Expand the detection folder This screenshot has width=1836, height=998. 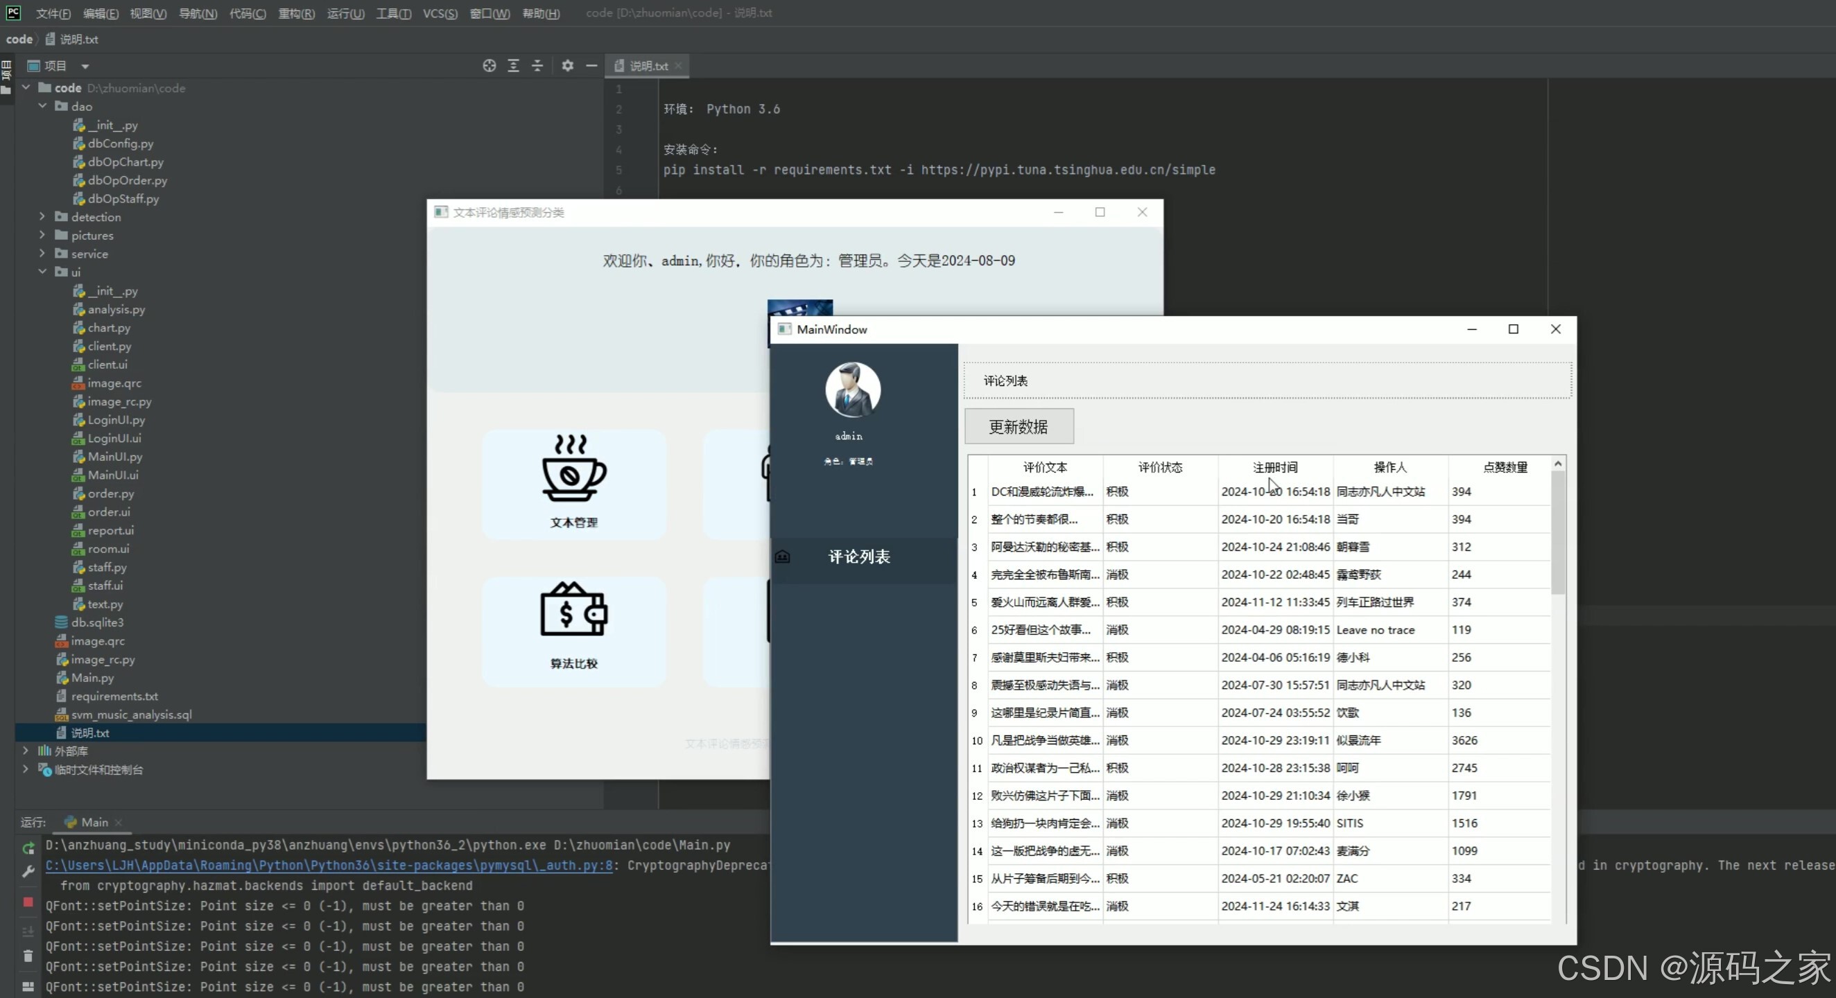[x=43, y=216]
